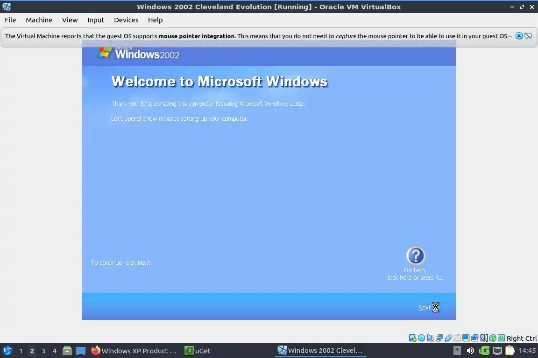
Task: Switch to the uGet taskbar window
Action: (198, 351)
